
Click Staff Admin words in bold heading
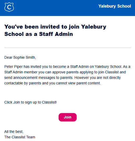[56, 34]
